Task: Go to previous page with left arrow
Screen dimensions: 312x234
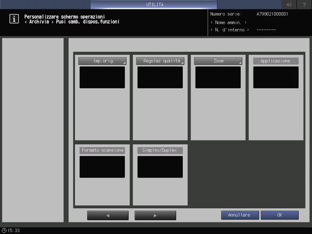Action: pyautogui.click(x=108, y=215)
